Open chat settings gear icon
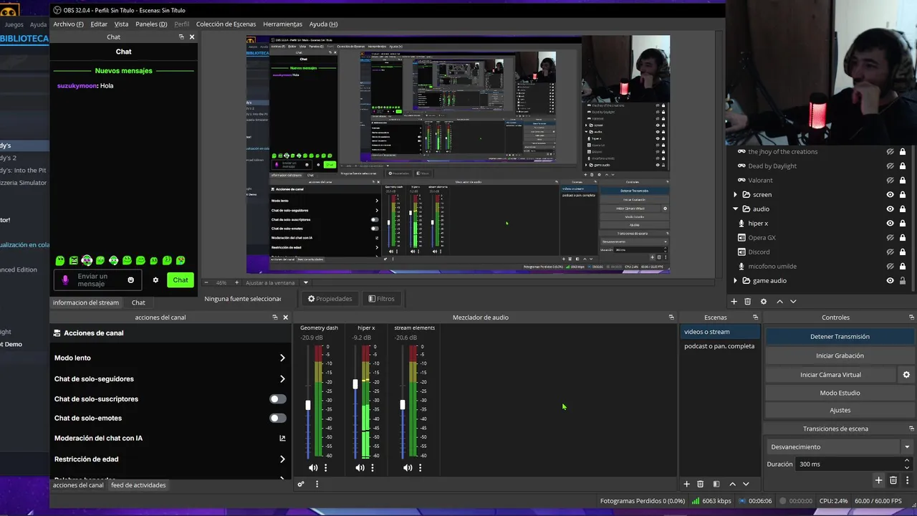917x516 pixels. coord(155,280)
